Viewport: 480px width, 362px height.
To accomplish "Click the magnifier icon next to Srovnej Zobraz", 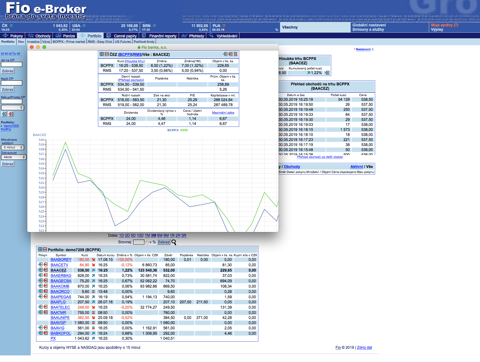I will pyautogui.click(x=174, y=242).
